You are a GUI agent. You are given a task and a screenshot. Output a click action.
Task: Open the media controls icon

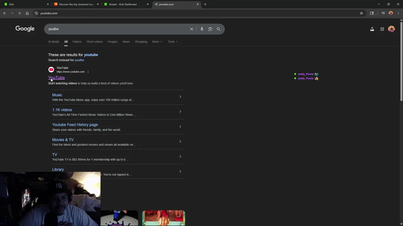pyautogui.click(x=383, y=13)
